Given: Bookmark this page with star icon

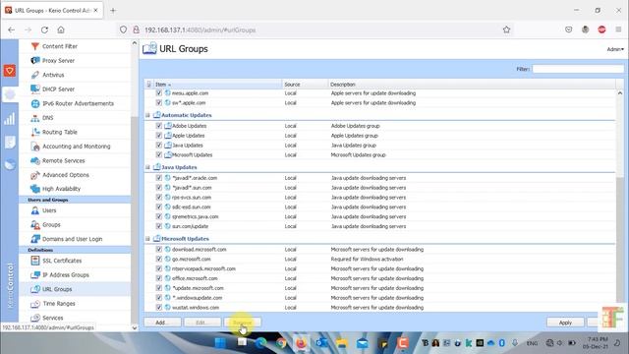Looking at the screenshot, I should point(506,29).
